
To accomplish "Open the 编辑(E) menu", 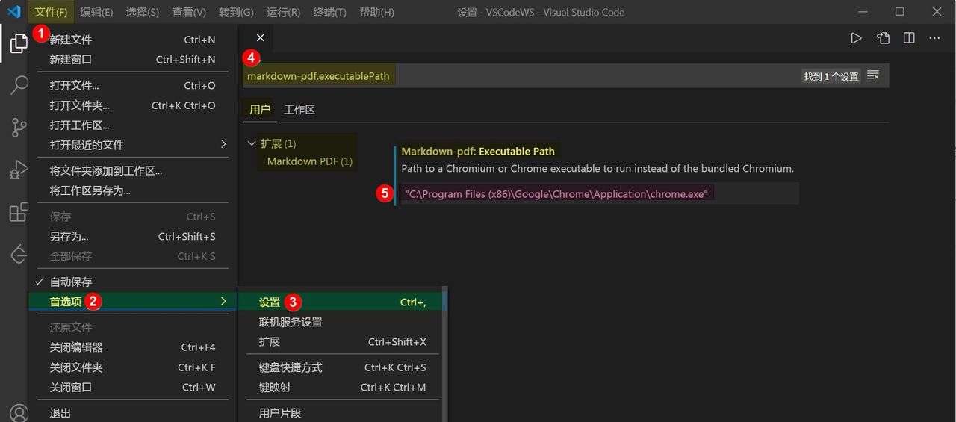I will pos(96,12).
